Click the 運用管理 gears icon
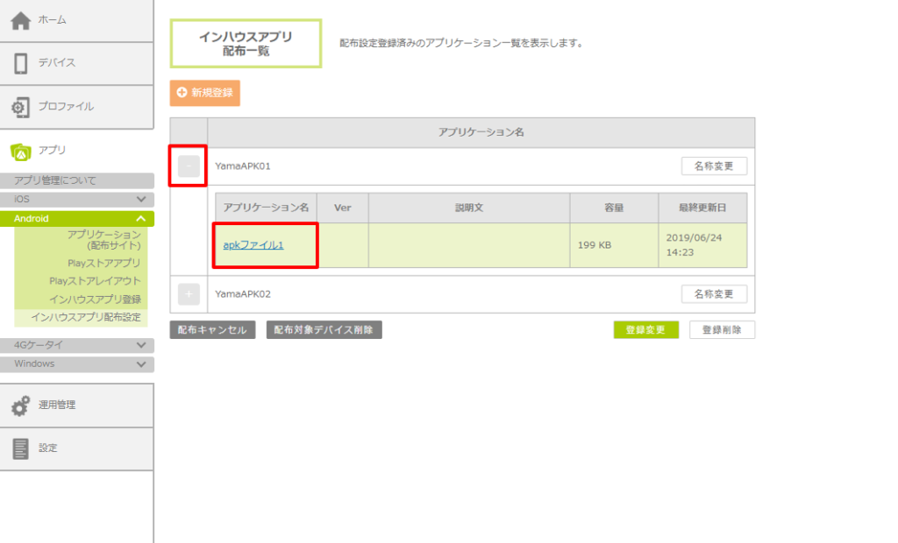Image resolution: width=898 pixels, height=543 pixels. [20, 405]
